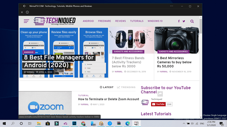Open the Android menu item
The image size is (227, 127).
click(88, 21)
